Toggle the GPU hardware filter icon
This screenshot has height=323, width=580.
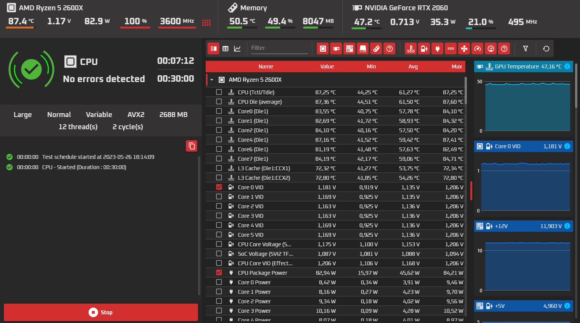336,49
